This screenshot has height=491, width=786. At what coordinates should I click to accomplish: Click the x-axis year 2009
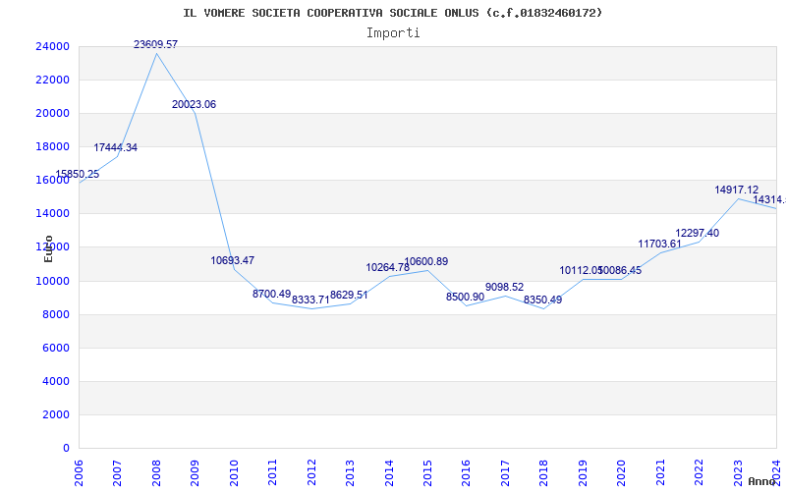point(195,472)
